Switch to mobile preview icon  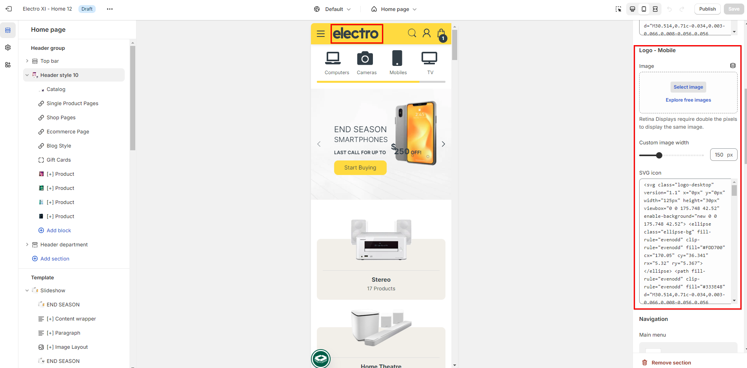click(x=644, y=9)
